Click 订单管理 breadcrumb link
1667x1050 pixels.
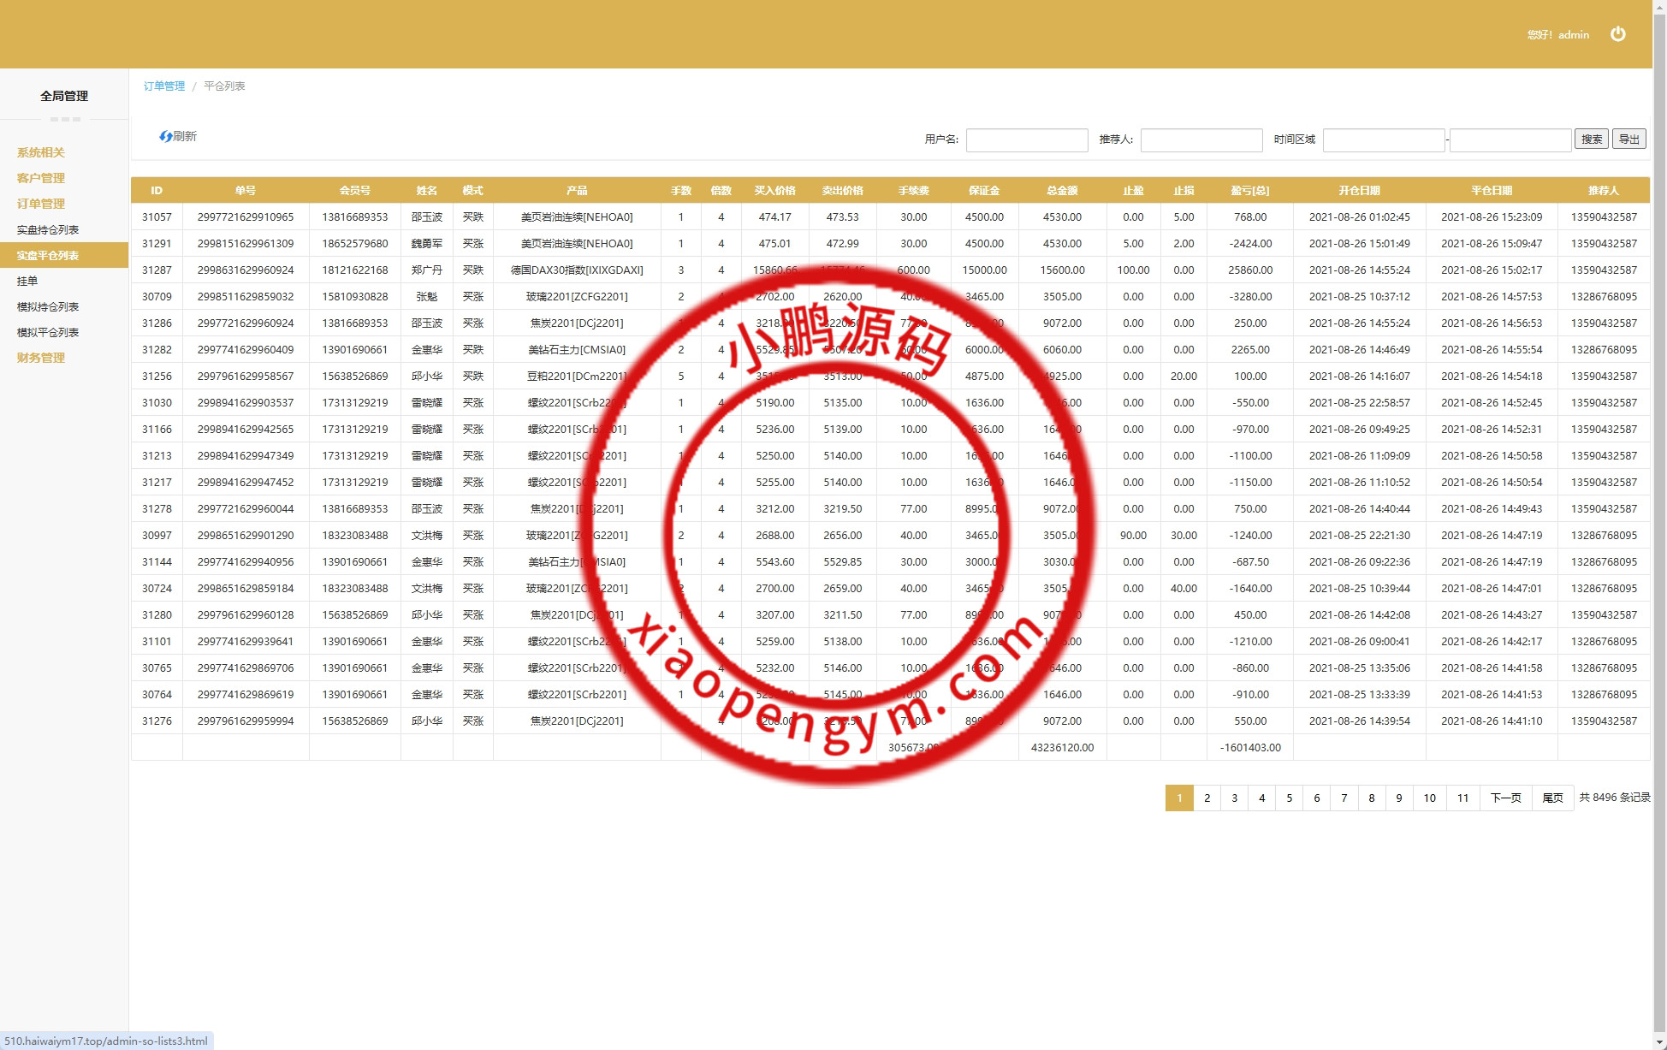[x=164, y=86]
